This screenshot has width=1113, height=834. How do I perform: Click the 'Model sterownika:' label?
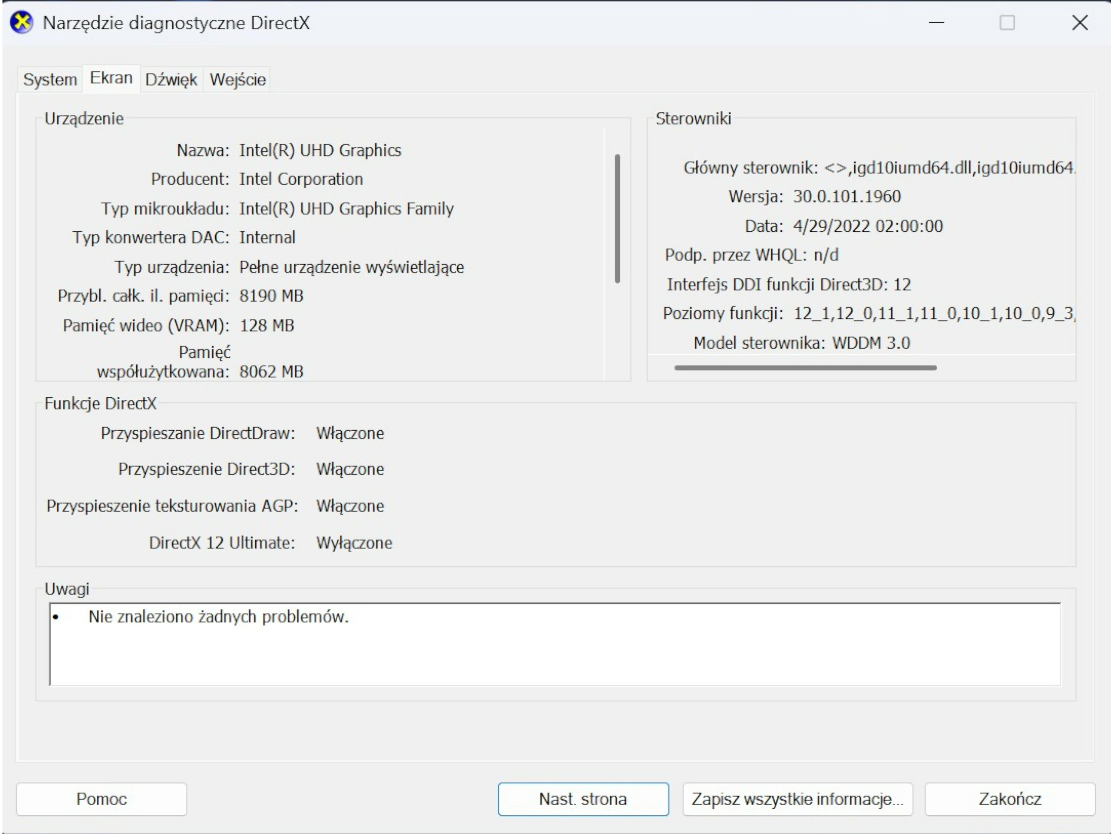coord(759,343)
